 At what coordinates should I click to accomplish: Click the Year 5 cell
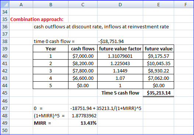click(50, 85)
